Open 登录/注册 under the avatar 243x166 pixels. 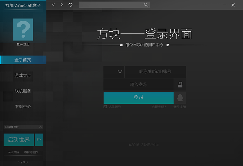23,44
